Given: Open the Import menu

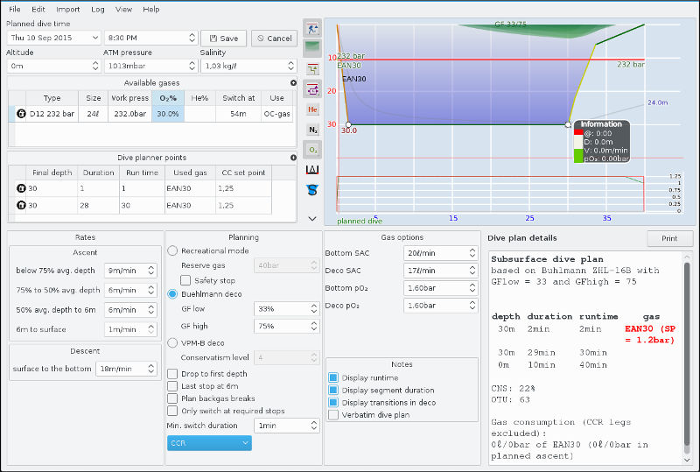Looking at the screenshot, I should pos(68,9).
